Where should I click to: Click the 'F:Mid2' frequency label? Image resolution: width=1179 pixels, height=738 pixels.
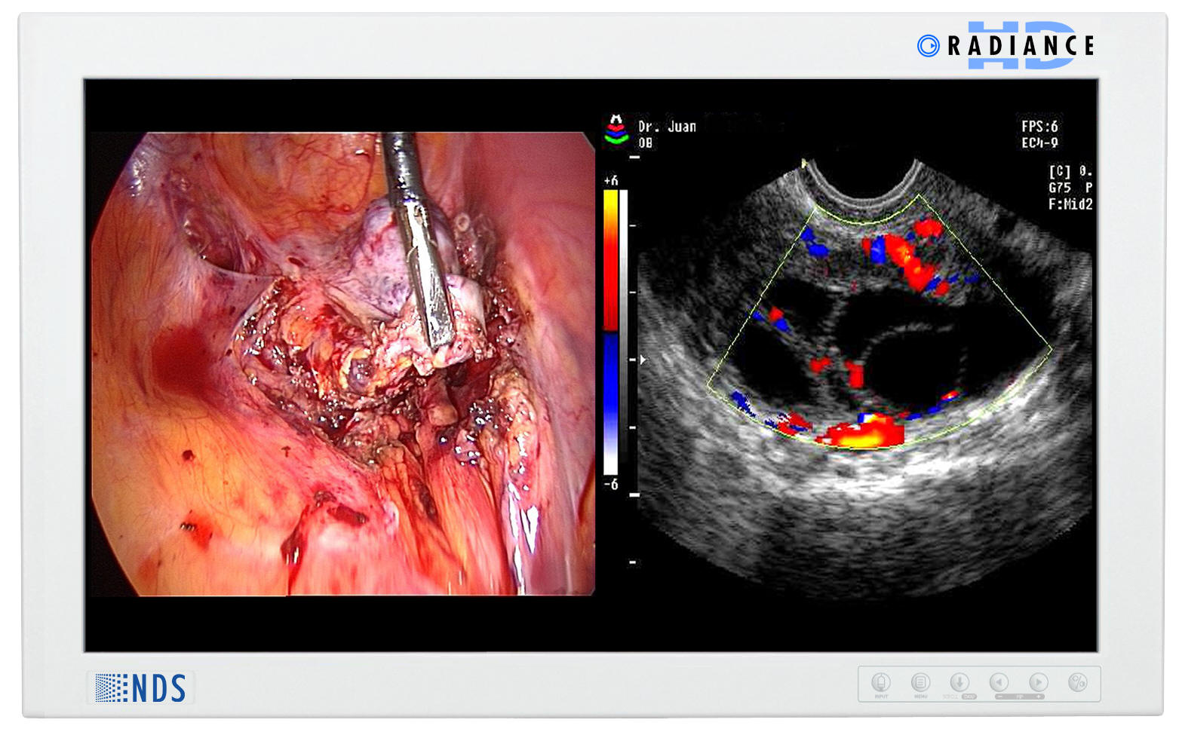[x=1070, y=204]
